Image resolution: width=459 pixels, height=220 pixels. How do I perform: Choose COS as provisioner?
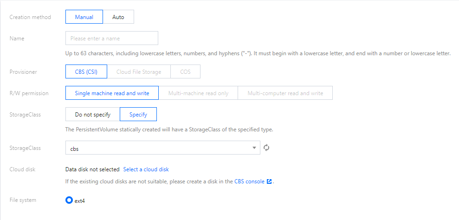pos(185,72)
